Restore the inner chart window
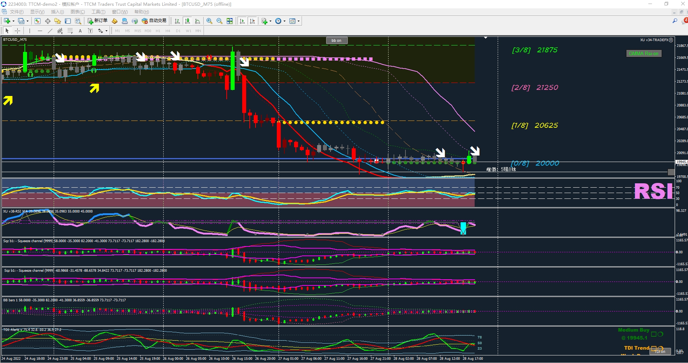The image size is (688, 363). click(681, 12)
